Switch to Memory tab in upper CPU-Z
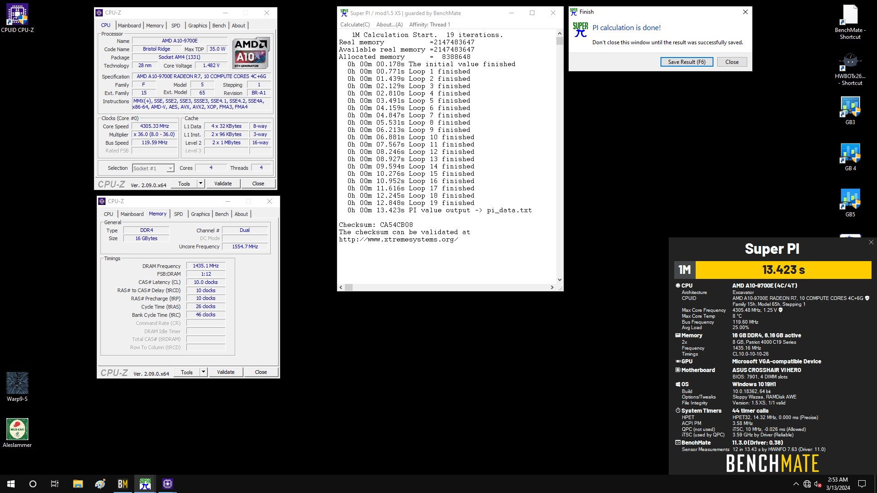877x493 pixels. point(155,26)
